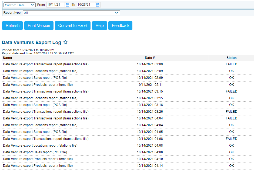The height and width of the screenshot is (170, 254).
Task: Sort the table by the Status column
Action: coord(232,58)
